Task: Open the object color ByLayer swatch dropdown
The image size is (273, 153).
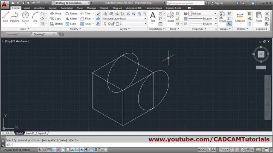Action: [203, 14]
